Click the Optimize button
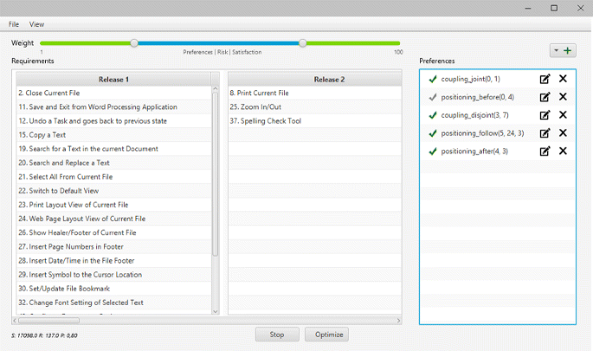Image resolution: width=593 pixels, height=351 pixels. [x=326, y=335]
